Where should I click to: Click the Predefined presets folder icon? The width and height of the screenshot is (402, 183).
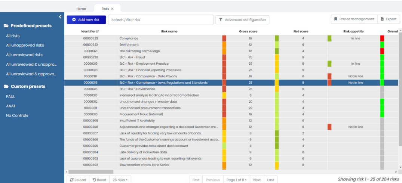(x=6, y=26)
